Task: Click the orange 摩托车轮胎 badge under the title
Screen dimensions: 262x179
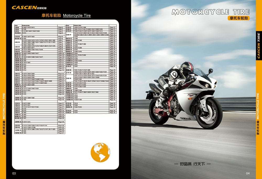Action: (238, 18)
